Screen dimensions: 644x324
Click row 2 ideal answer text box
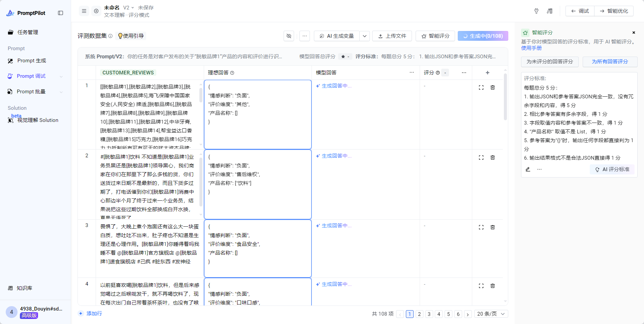coord(258,185)
